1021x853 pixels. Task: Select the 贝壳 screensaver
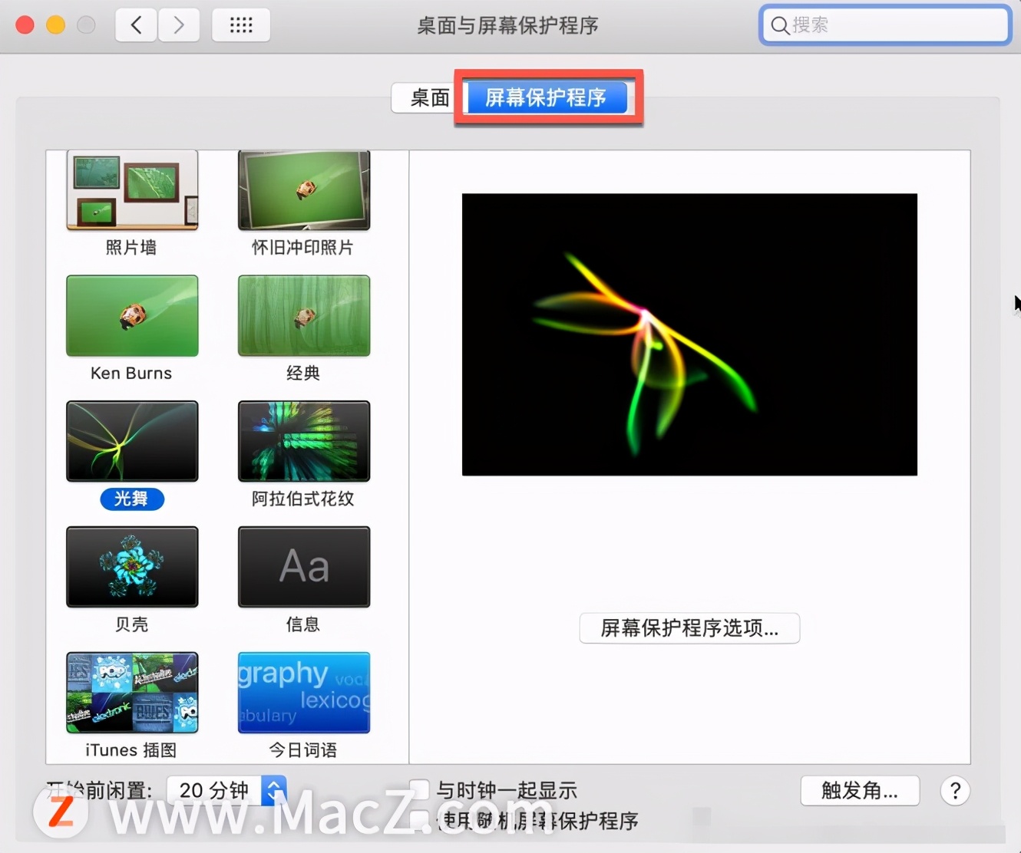point(131,567)
